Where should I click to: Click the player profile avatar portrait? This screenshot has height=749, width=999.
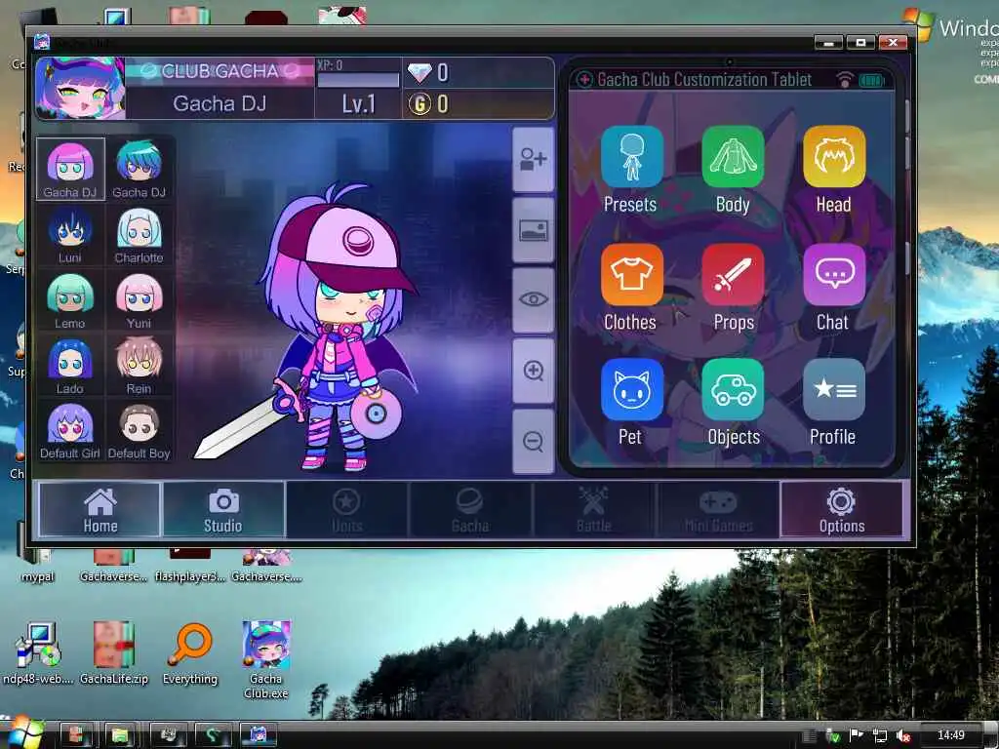pyautogui.click(x=81, y=89)
